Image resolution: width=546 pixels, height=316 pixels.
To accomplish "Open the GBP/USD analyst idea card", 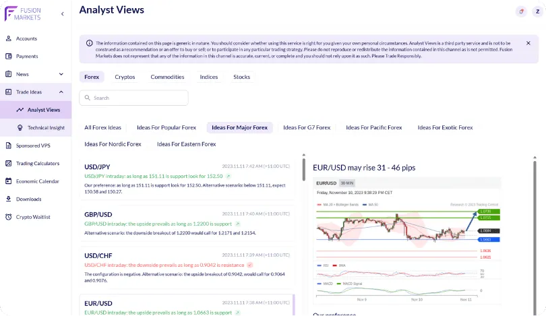I will click(x=187, y=224).
